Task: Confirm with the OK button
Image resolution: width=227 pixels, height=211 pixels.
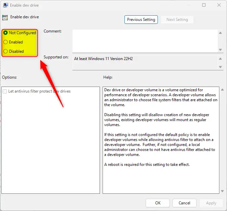Action: [158, 203]
